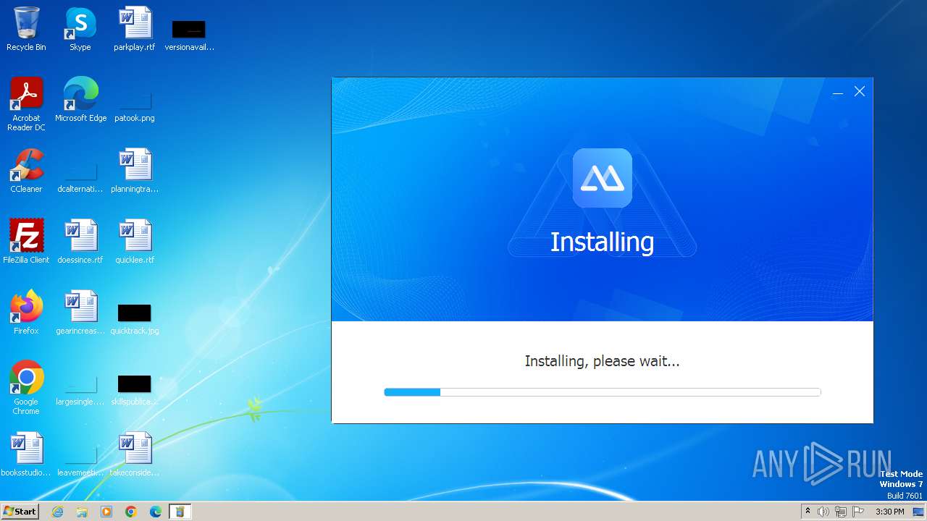Open the network tray icon
The height and width of the screenshot is (521, 927).
pyautogui.click(x=840, y=512)
